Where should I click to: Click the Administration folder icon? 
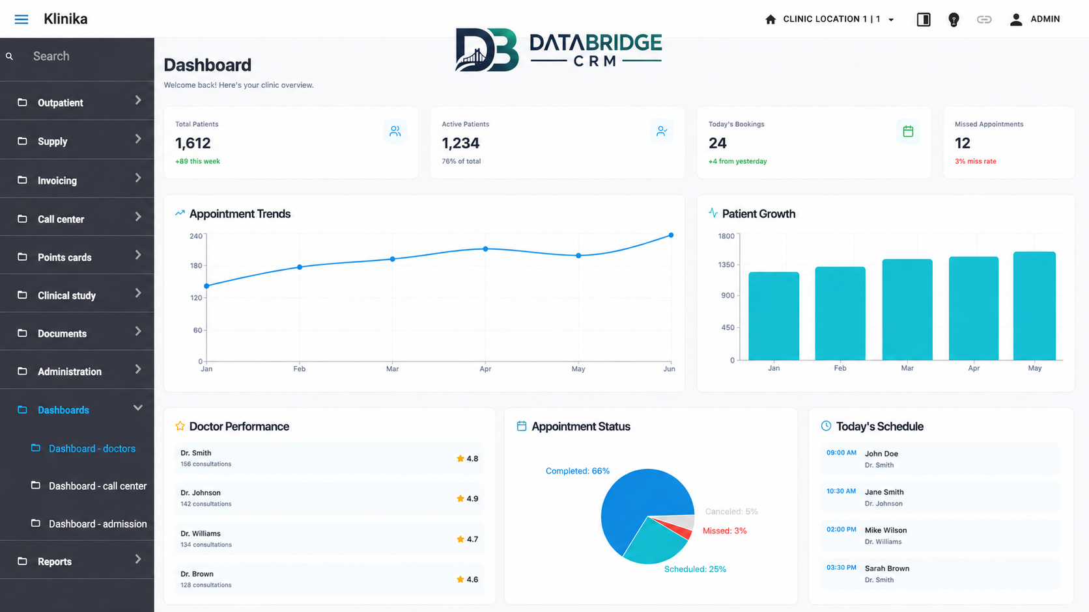coord(22,371)
